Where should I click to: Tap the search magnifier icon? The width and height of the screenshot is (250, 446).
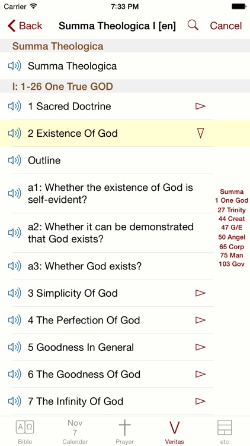pos(193,26)
